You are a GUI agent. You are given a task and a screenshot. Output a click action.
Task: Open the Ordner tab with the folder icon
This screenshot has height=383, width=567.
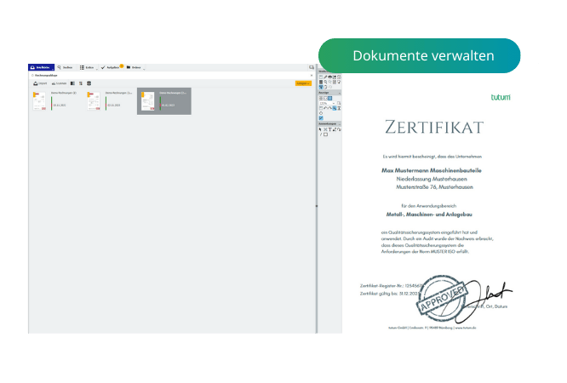(x=134, y=67)
